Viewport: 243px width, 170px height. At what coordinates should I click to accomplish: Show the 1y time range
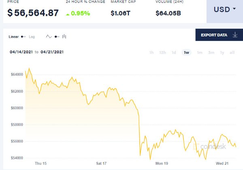tap(222, 52)
